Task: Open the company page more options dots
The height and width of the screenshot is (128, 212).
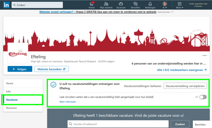Action: point(204,55)
